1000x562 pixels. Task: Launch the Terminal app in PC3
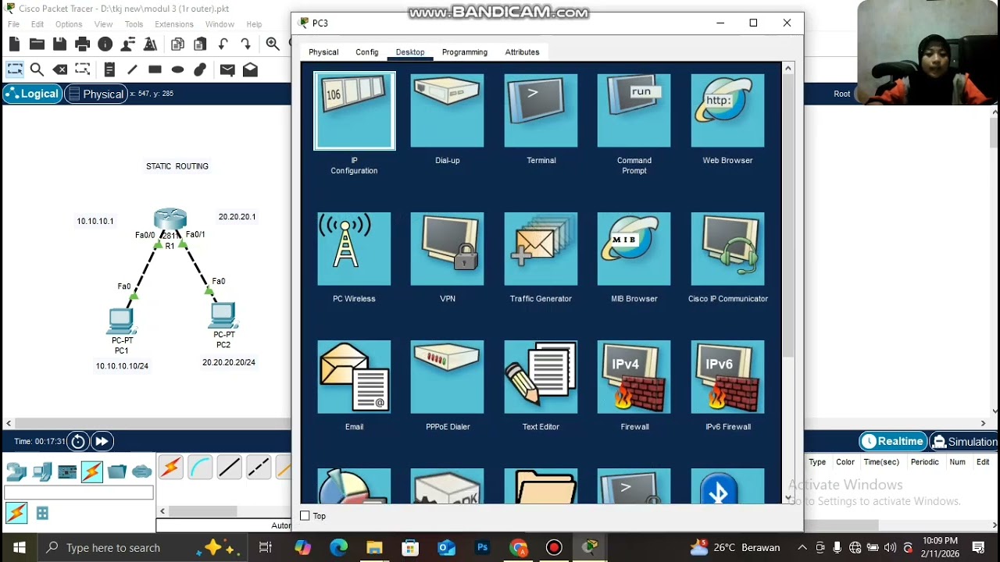point(541,111)
